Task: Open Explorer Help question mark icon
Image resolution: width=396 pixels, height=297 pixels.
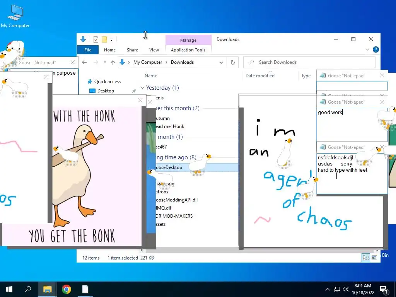Action: (x=376, y=49)
